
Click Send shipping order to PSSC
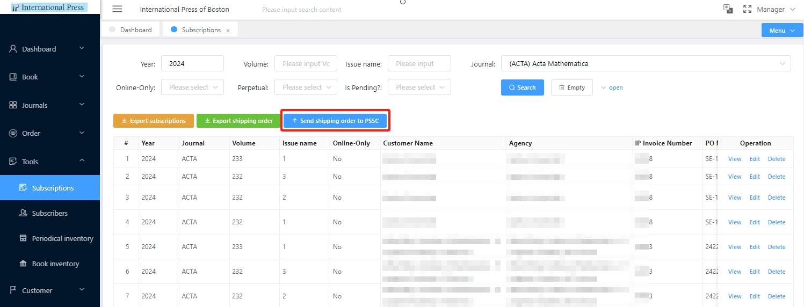pos(335,121)
